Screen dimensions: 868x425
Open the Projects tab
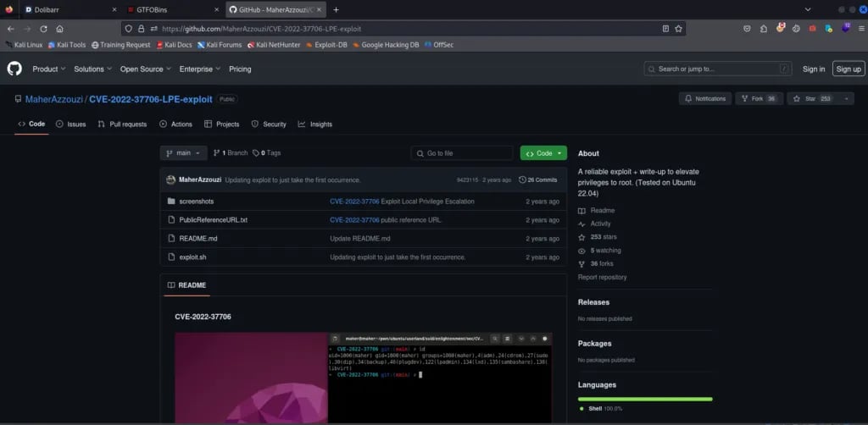(x=221, y=124)
